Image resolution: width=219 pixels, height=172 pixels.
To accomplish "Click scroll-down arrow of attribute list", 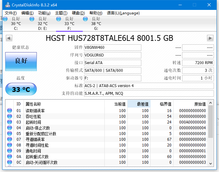I will click(x=211, y=163).
